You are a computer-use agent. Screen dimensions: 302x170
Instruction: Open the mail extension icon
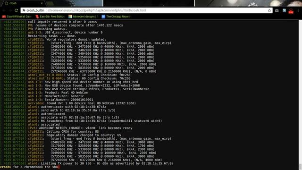277,10
